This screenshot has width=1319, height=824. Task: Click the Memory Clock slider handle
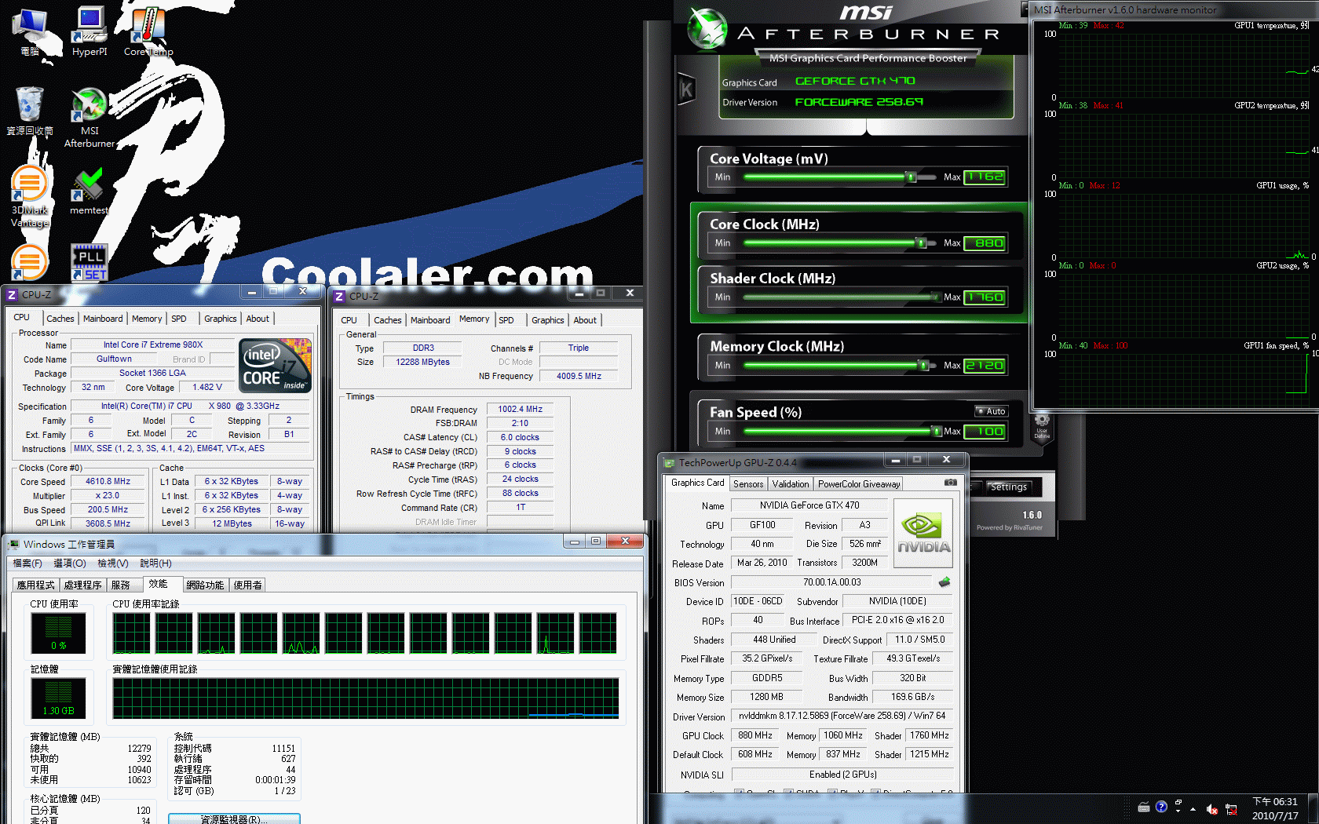(923, 366)
